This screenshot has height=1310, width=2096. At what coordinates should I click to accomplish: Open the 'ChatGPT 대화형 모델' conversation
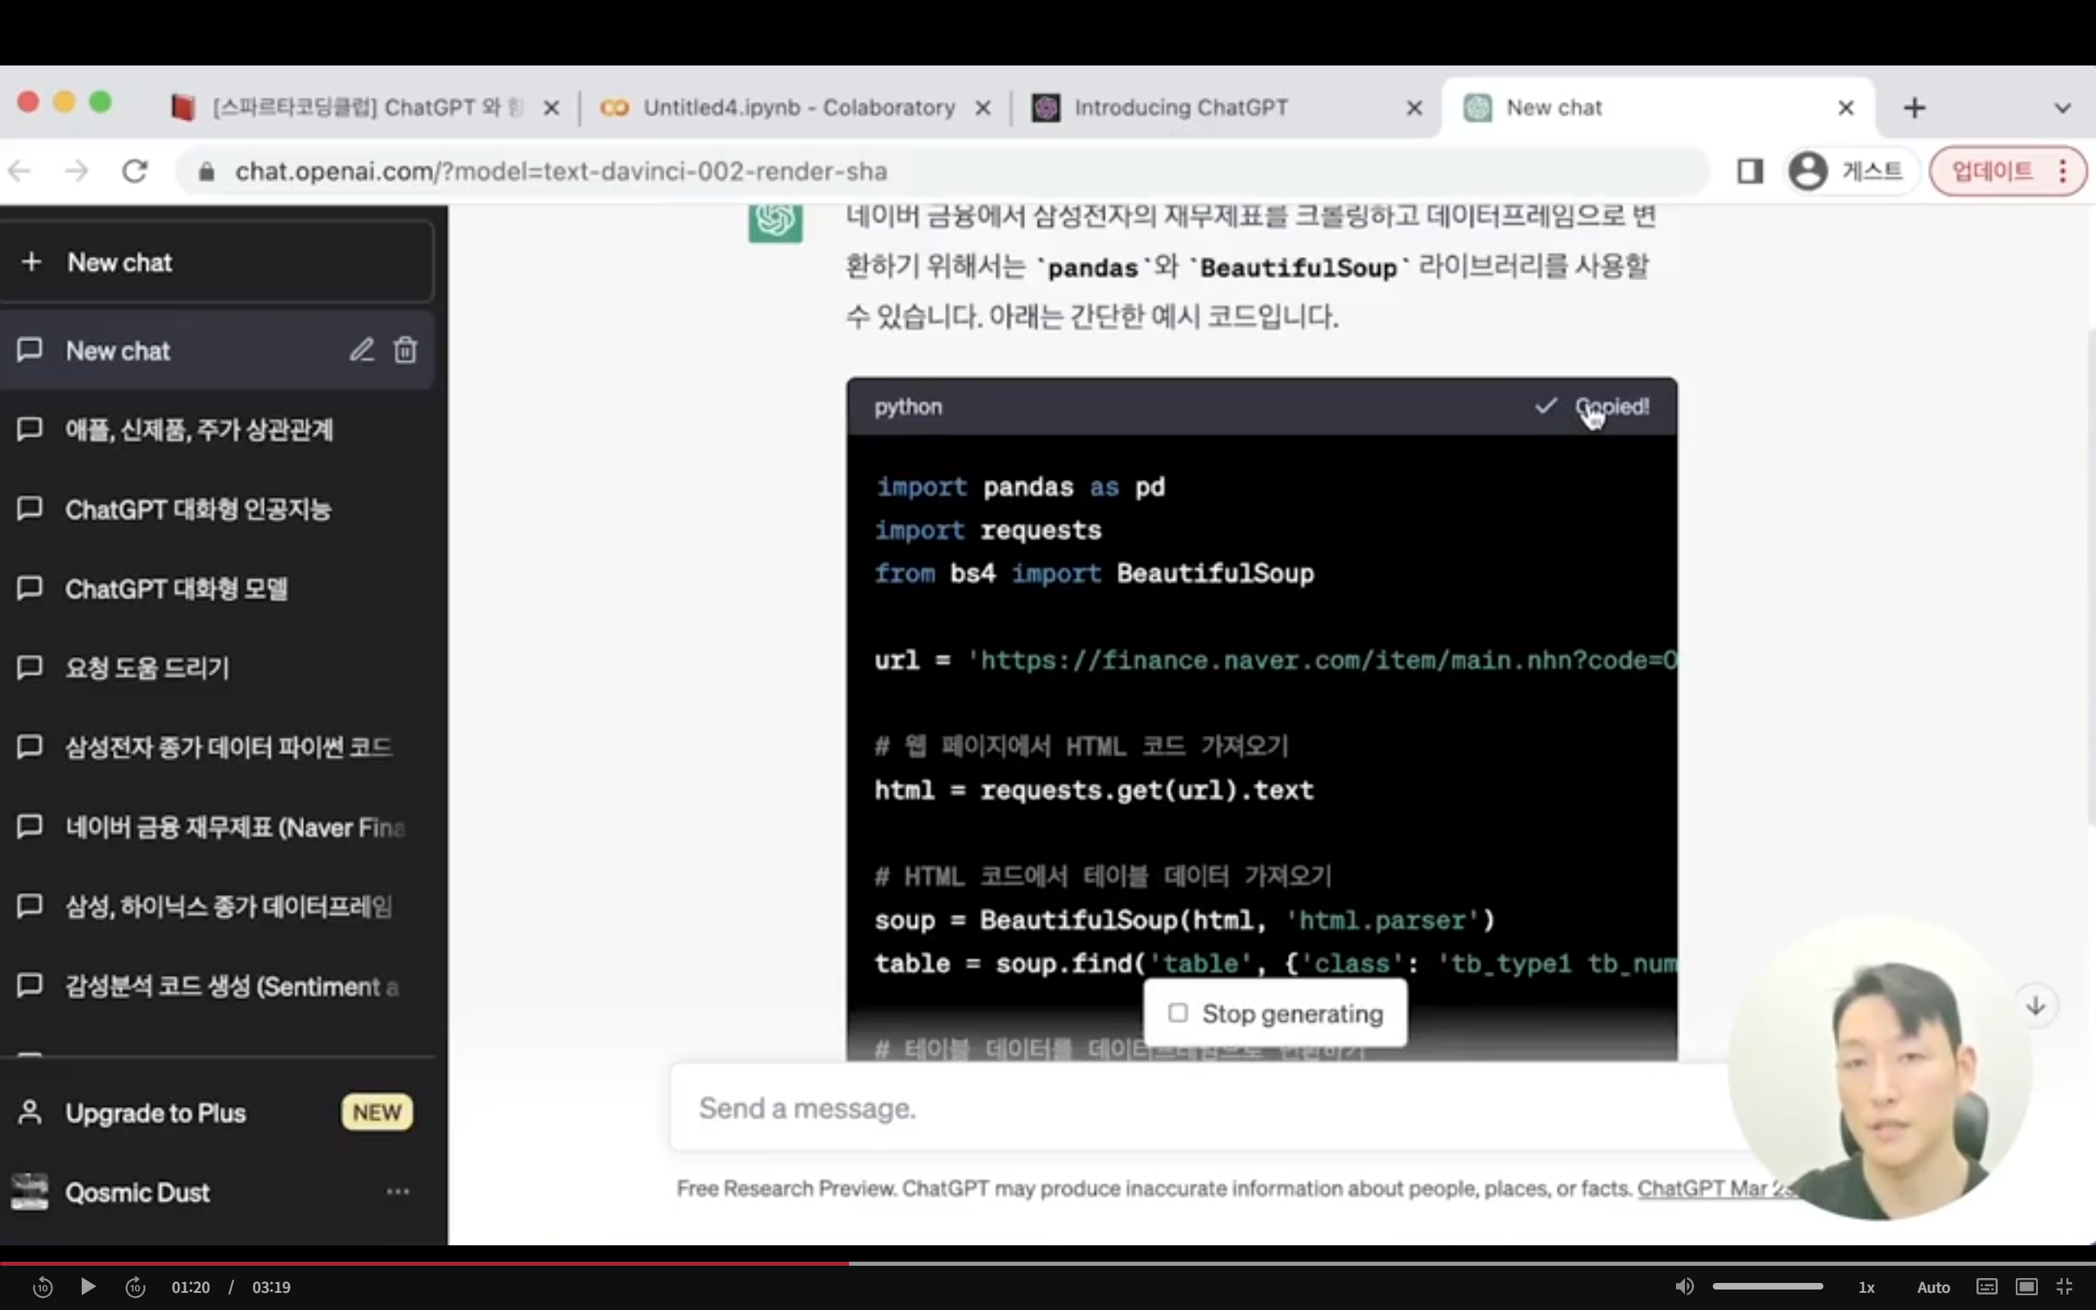216,589
